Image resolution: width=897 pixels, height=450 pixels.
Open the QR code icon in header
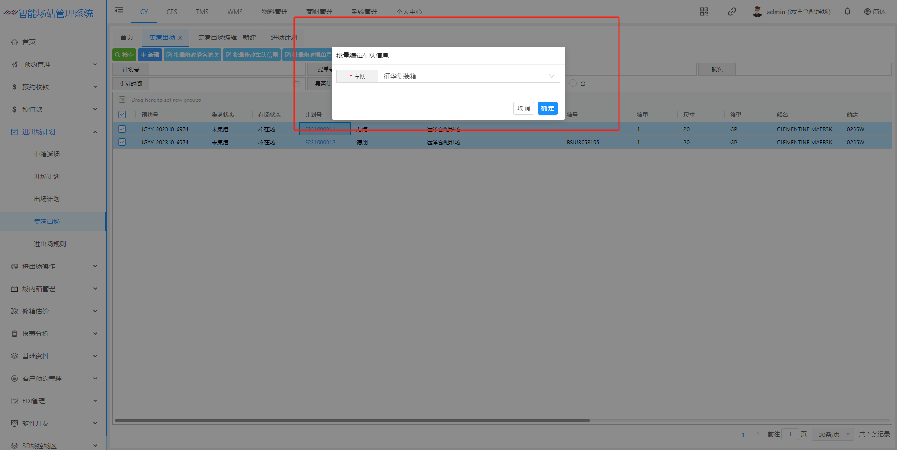(704, 12)
